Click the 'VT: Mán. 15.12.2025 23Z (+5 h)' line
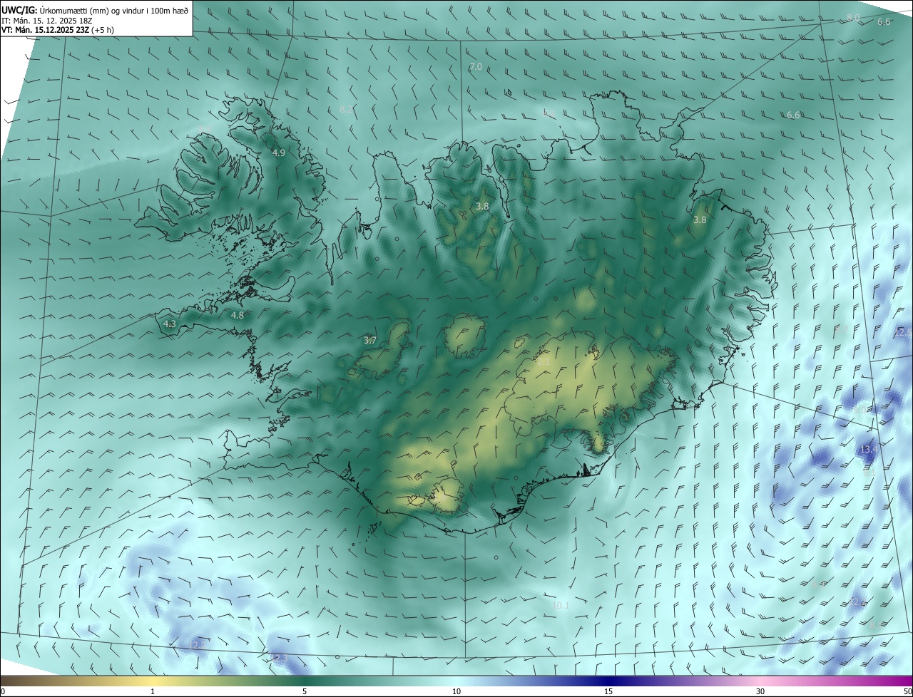 (x=57, y=30)
